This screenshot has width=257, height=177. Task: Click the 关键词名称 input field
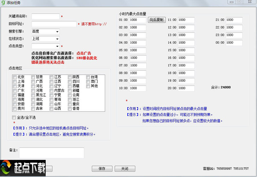click(x=45, y=16)
